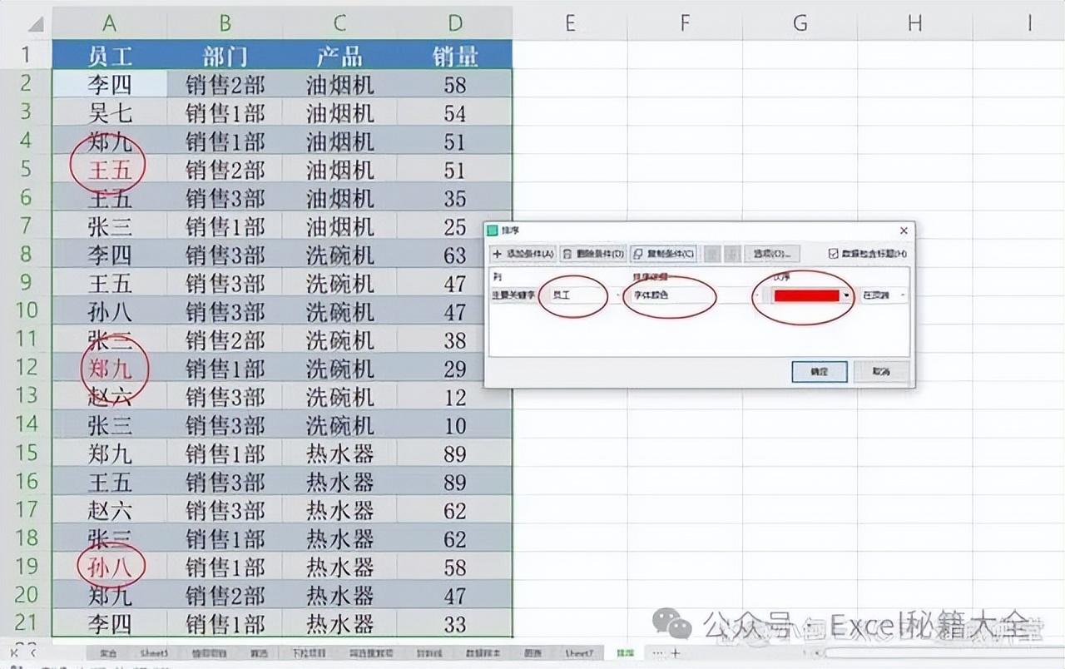The width and height of the screenshot is (1065, 669).
Task: Click the 部门 header cell
Action: coord(225,56)
